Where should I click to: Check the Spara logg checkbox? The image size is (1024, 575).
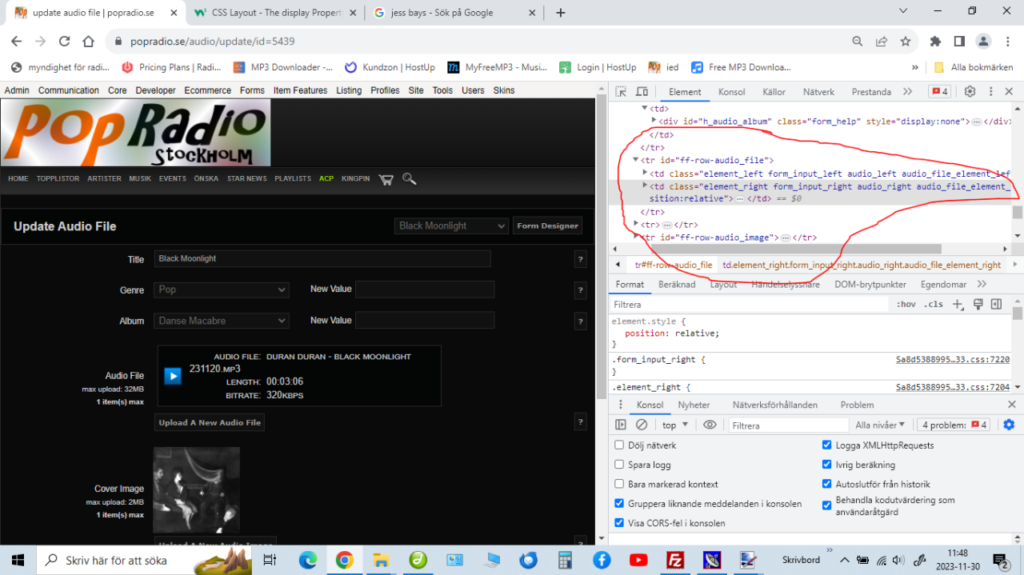[x=619, y=465]
